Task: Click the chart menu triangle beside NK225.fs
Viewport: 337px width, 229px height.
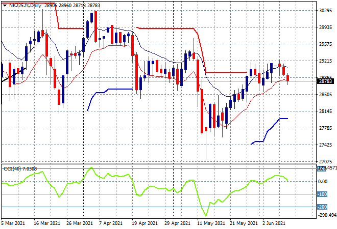Action: 5,6
